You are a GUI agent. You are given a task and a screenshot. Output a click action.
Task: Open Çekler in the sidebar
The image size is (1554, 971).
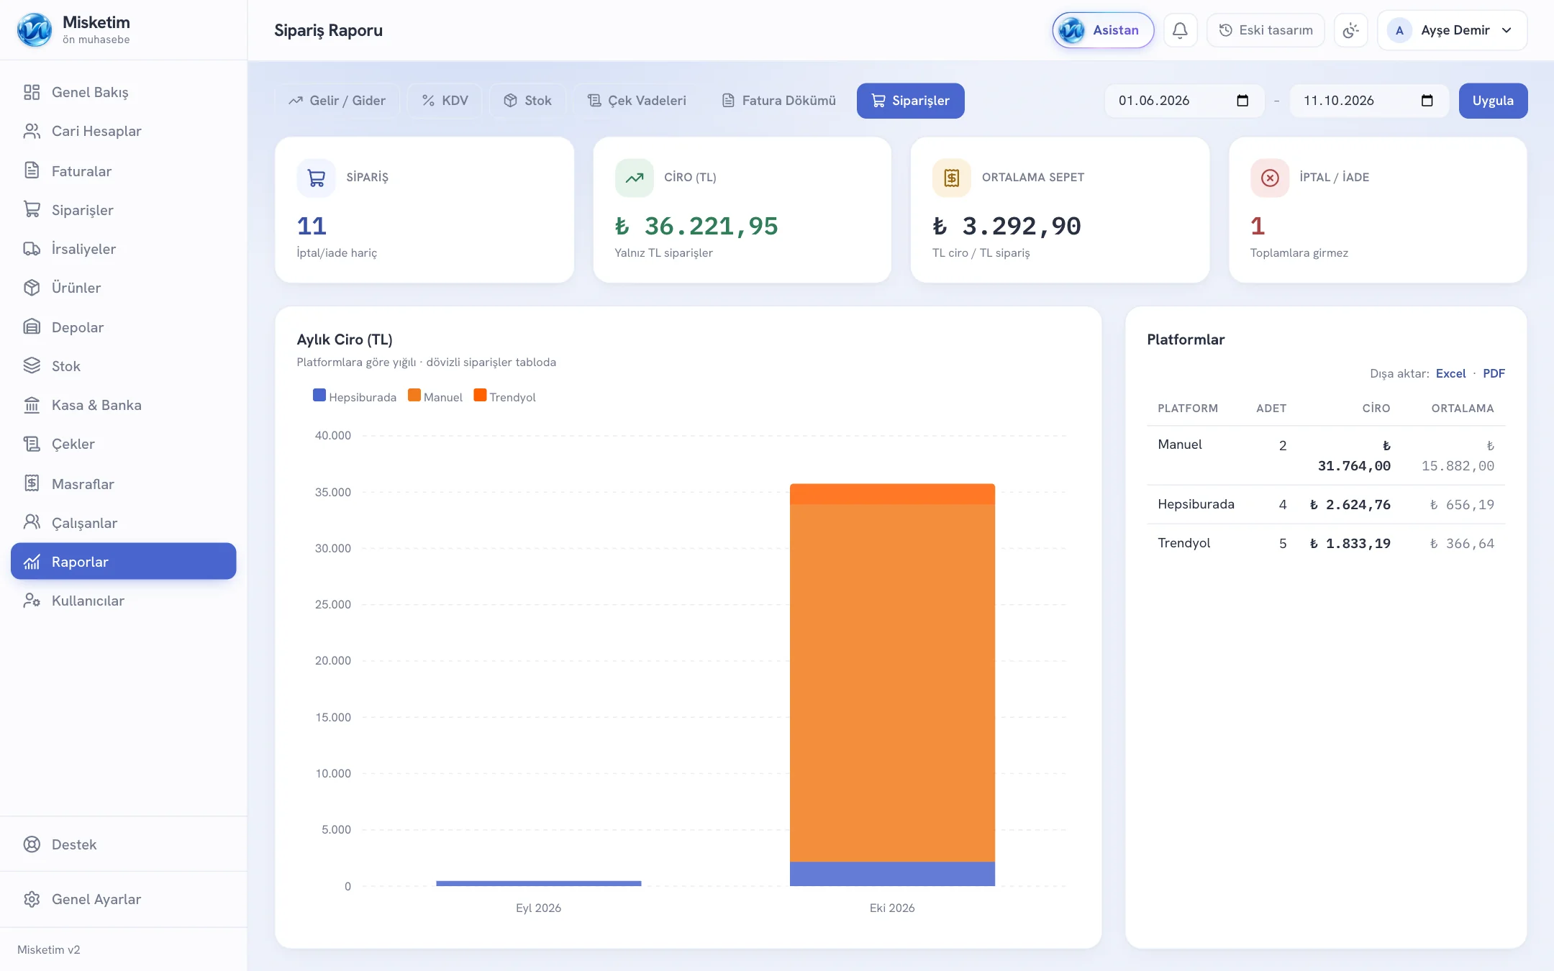(123, 444)
